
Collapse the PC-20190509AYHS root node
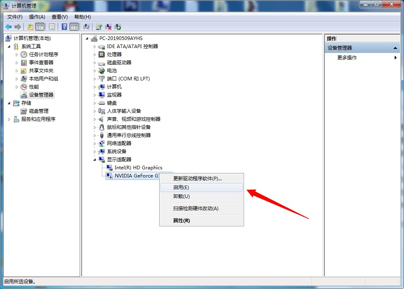87,39
